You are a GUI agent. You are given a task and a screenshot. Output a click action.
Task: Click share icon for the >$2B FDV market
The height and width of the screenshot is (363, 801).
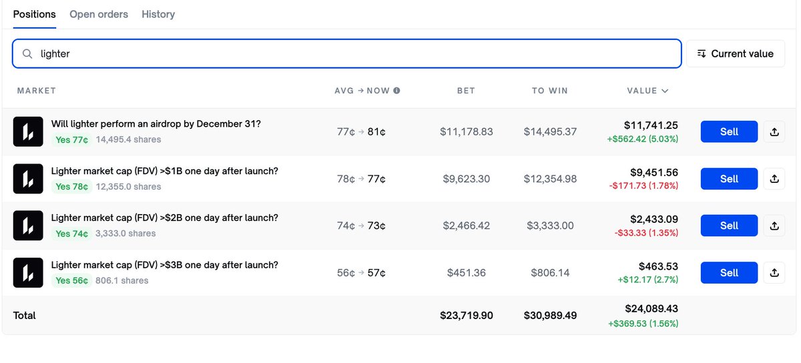click(774, 226)
